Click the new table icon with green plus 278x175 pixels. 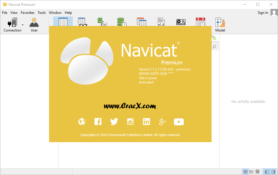point(214,38)
